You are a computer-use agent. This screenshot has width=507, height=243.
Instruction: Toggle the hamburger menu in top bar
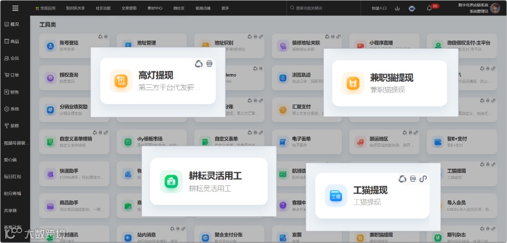pyautogui.click(x=15, y=8)
